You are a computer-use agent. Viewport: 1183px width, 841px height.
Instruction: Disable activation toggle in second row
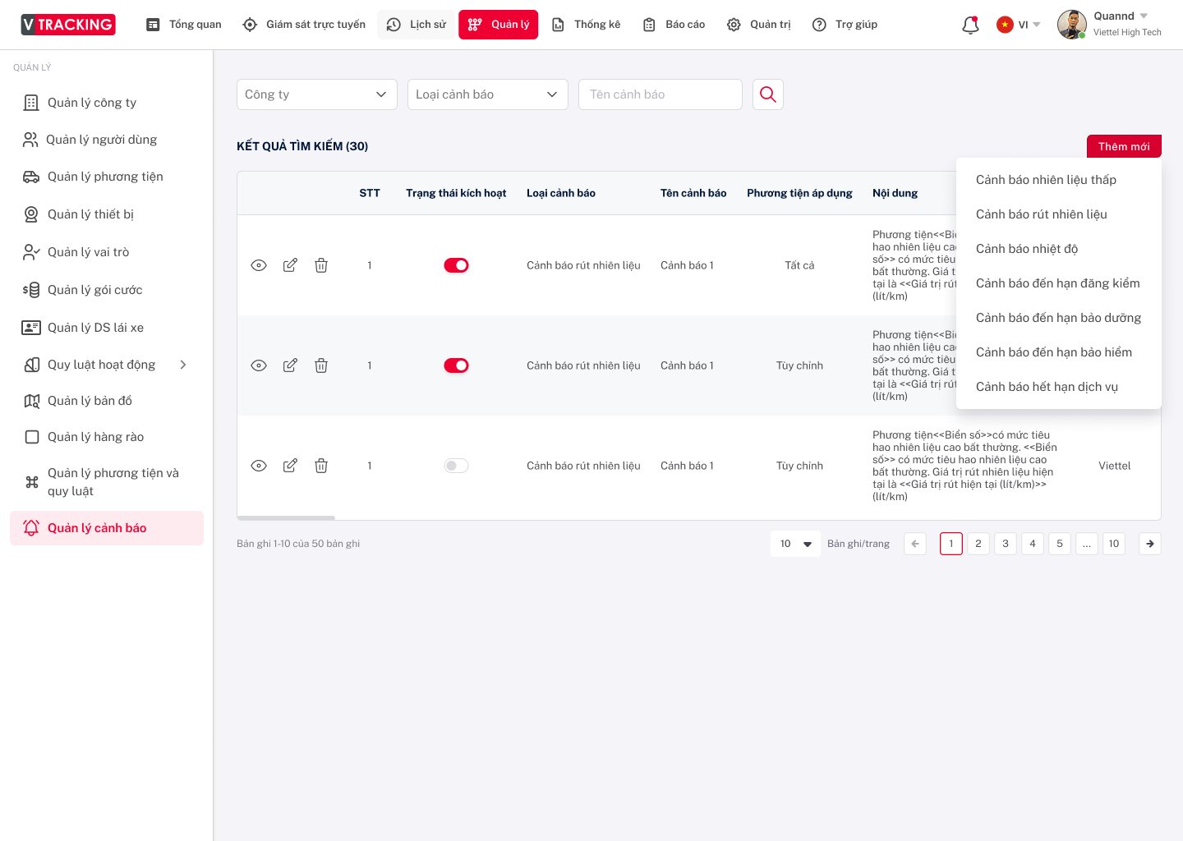point(456,365)
